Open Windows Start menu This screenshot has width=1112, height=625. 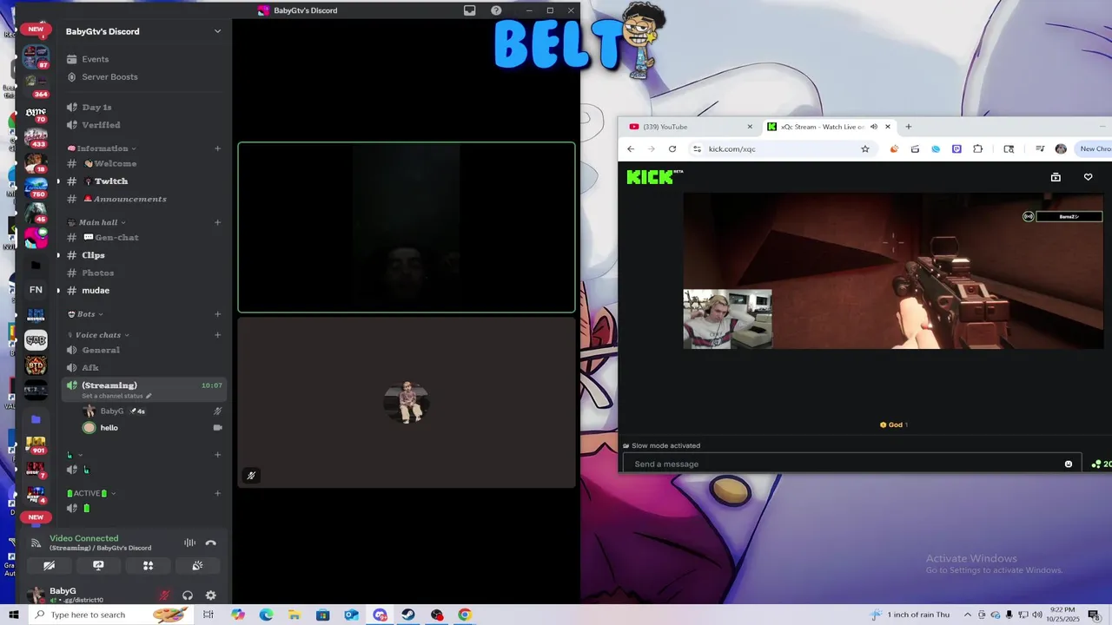(13, 615)
